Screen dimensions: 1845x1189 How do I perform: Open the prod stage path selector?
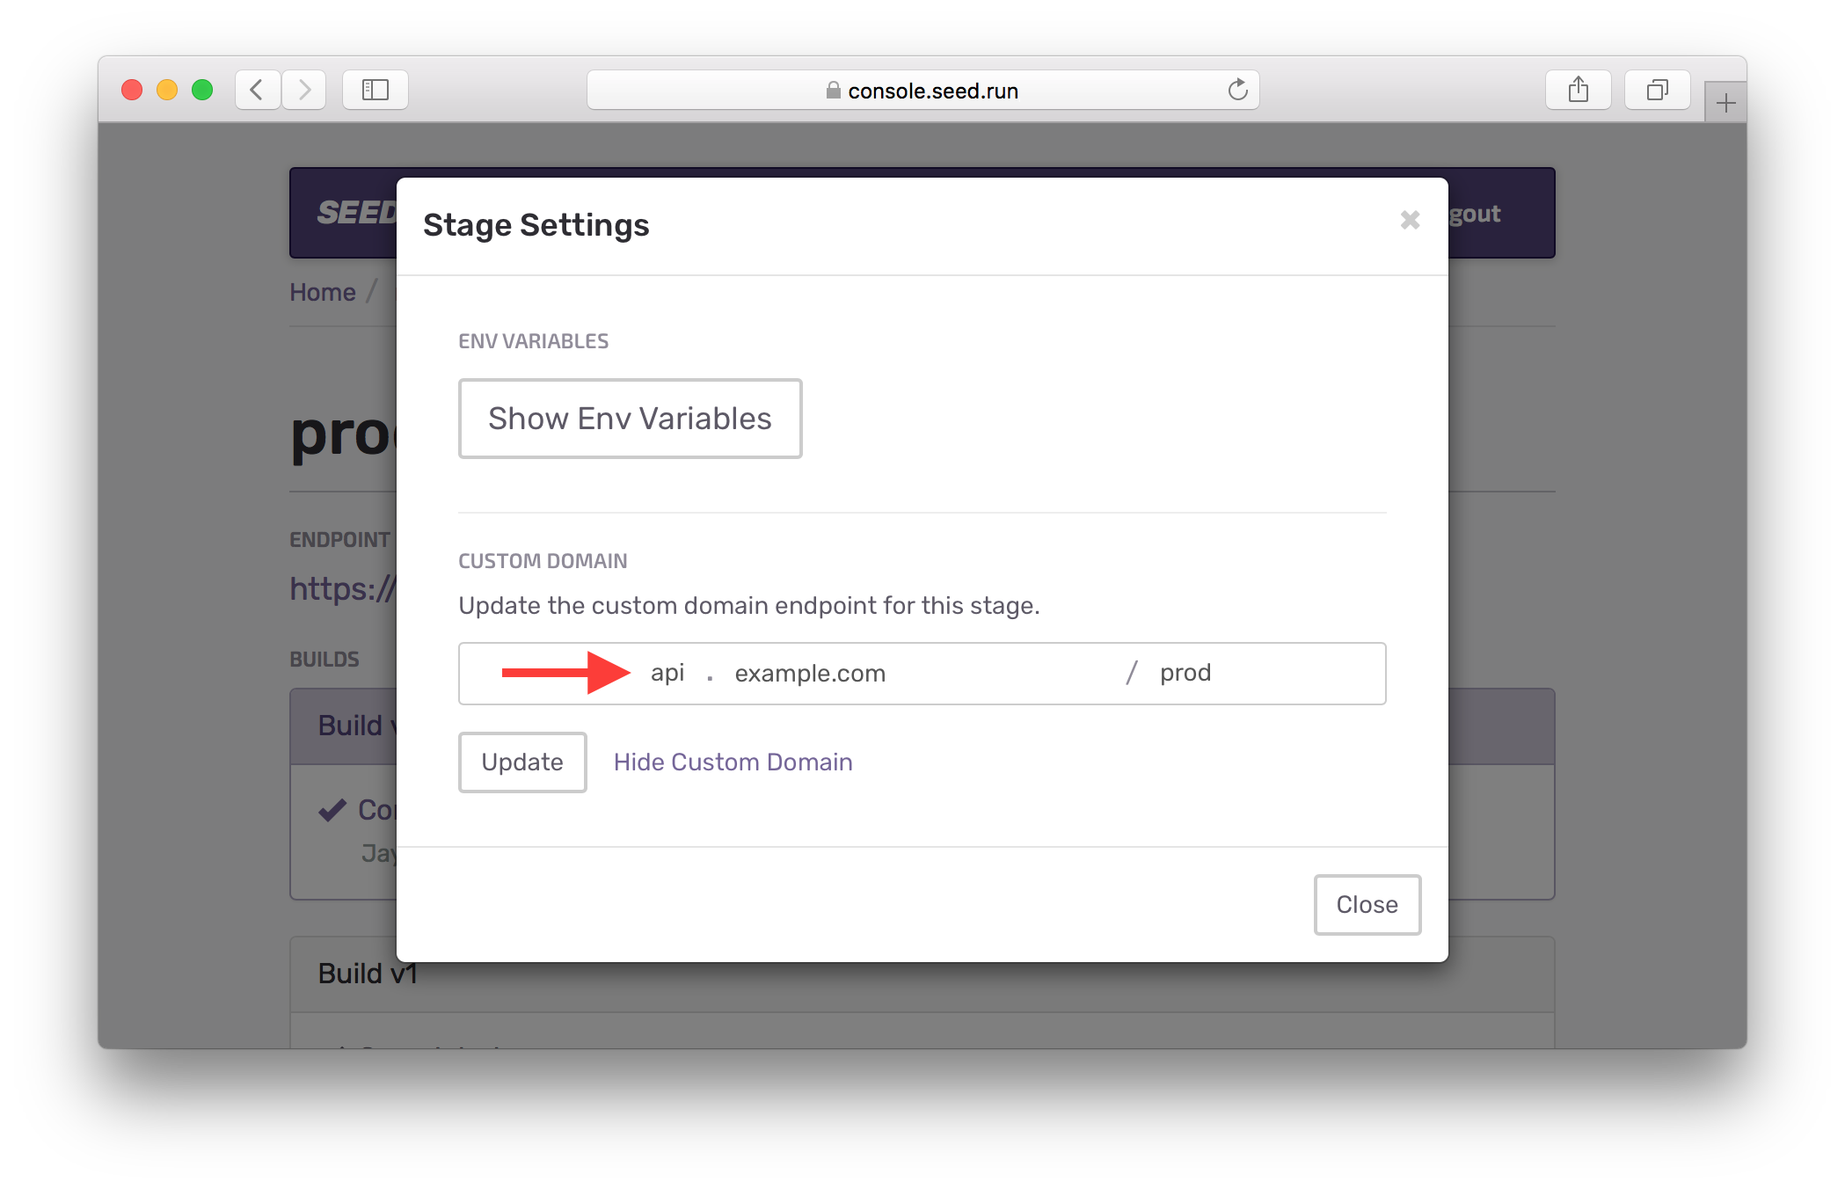point(1185,673)
